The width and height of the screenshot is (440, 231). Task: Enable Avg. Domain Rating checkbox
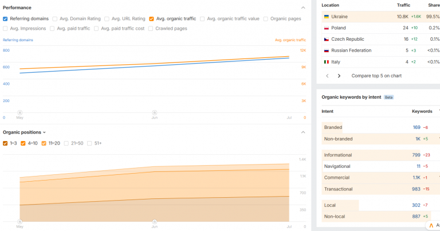pos(55,19)
